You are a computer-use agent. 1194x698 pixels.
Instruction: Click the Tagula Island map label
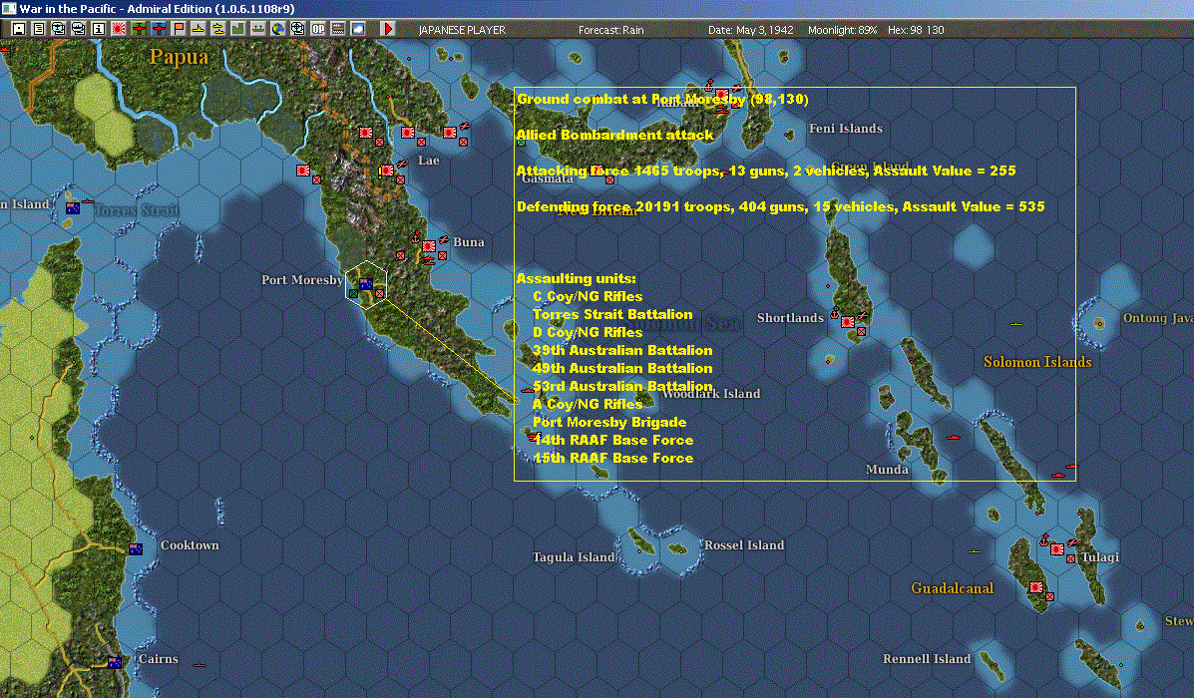[x=574, y=557]
